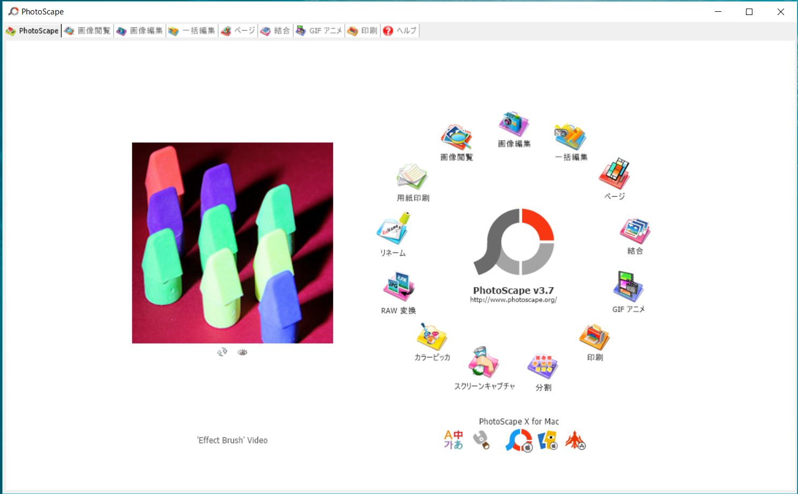Close the PhotoScape window
Image resolution: width=798 pixels, height=494 pixels.
coord(781,12)
